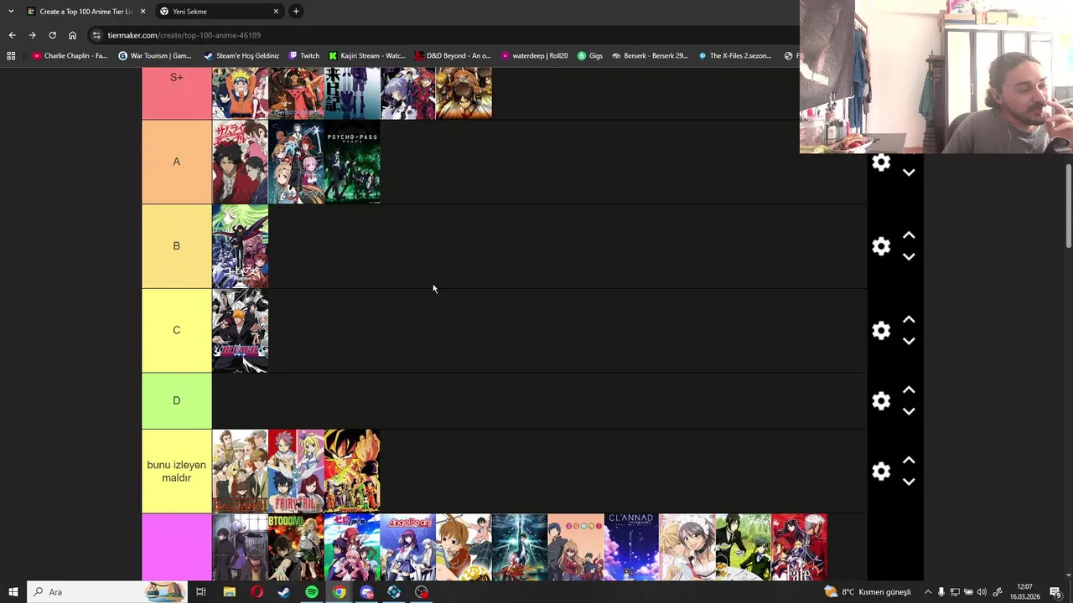1073x603 pixels.
Task: Open 'D&D Beyond' bookmark
Action: (453, 56)
